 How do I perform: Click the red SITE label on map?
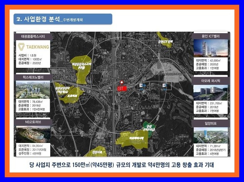coord(122,89)
